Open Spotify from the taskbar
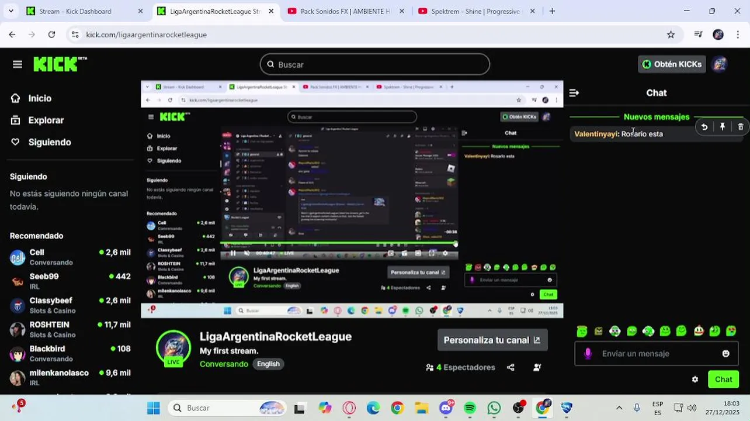Image resolution: width=750 pixels, height=421 pixels. 470,408
